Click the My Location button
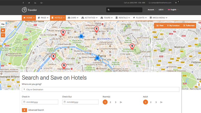 pos(173,26)
